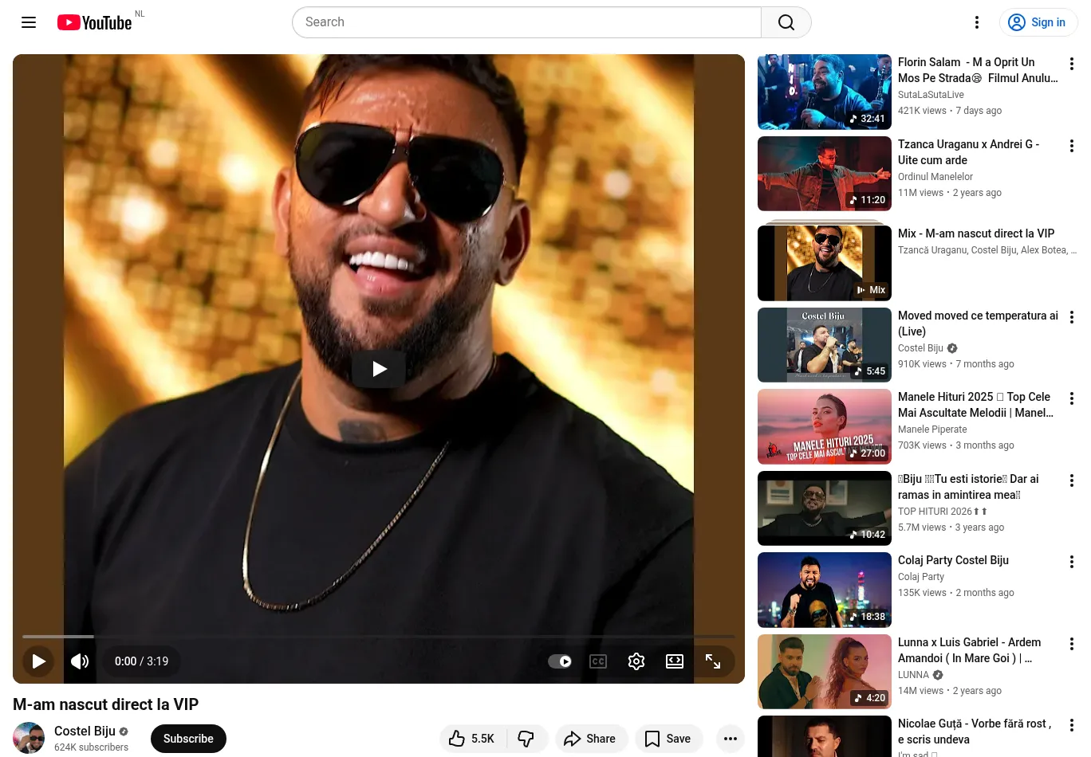Enter full screen mode
This screenshot has height=757, width=1091.
tap(713, 661)
